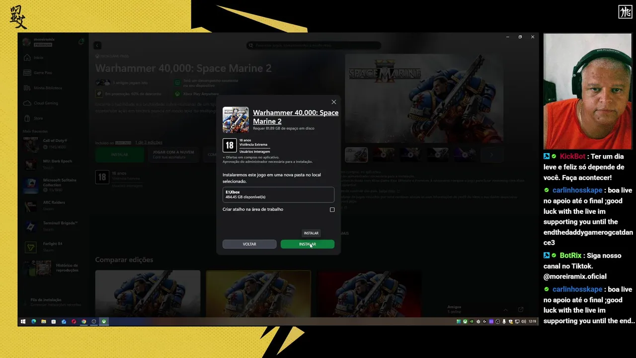The height and width of the screenshot is (358, 636).
Task: Maximize or restore the Xbox app window
Action: (520, 37)
